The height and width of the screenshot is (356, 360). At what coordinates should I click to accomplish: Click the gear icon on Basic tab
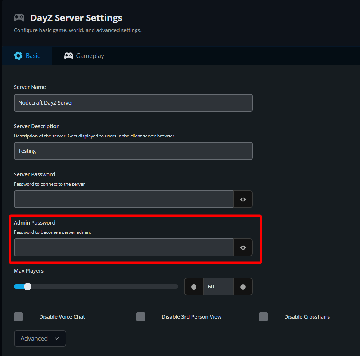coord(18,56)
